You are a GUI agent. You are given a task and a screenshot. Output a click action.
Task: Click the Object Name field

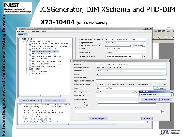coord(126,43)
